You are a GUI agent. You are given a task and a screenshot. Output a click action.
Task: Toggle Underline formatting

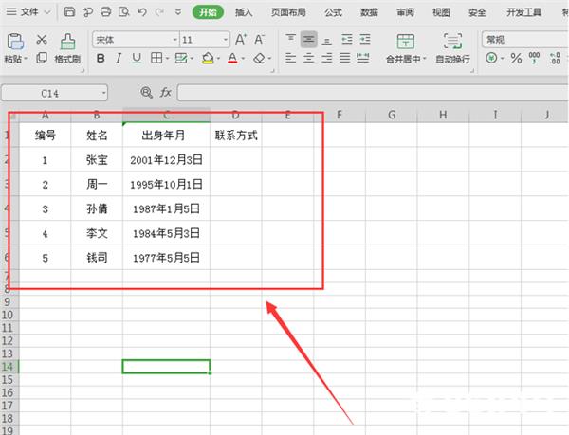[137, 58]
